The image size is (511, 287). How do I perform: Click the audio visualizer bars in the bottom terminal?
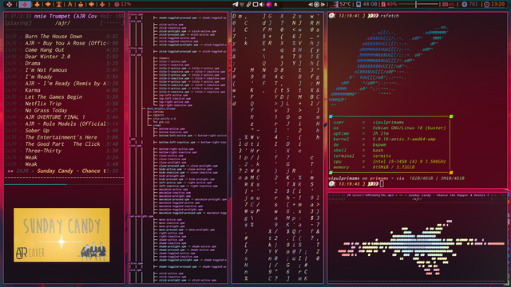(x=421, y=247)
